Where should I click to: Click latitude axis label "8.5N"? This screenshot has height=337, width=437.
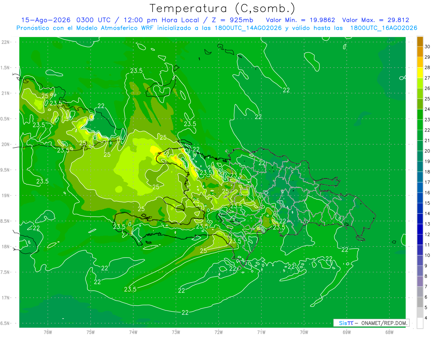click(x=5, y=221)
